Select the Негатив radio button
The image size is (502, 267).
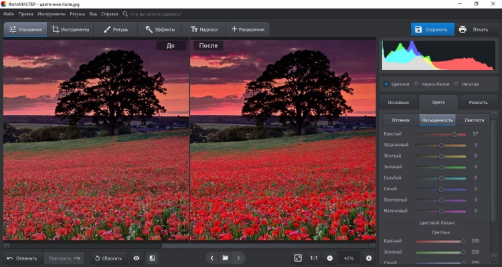tap(457, 83)
